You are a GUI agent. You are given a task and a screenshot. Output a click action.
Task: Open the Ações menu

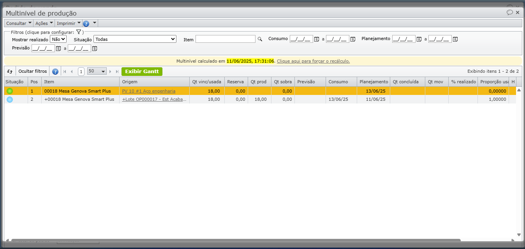[x=44, y=23]
